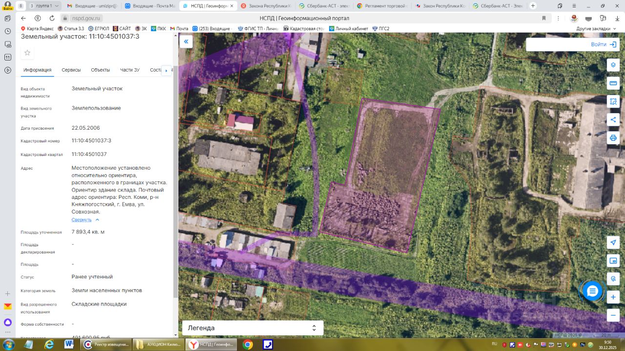Click the Войти login button
625x351 pixels.
coord(603,44)
